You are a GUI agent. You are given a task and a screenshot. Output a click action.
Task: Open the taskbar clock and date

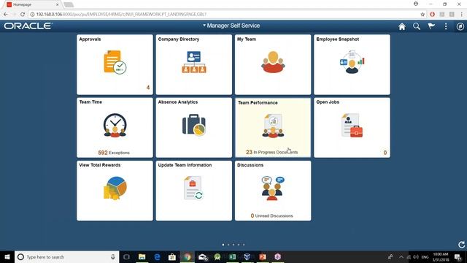point(441,256)
